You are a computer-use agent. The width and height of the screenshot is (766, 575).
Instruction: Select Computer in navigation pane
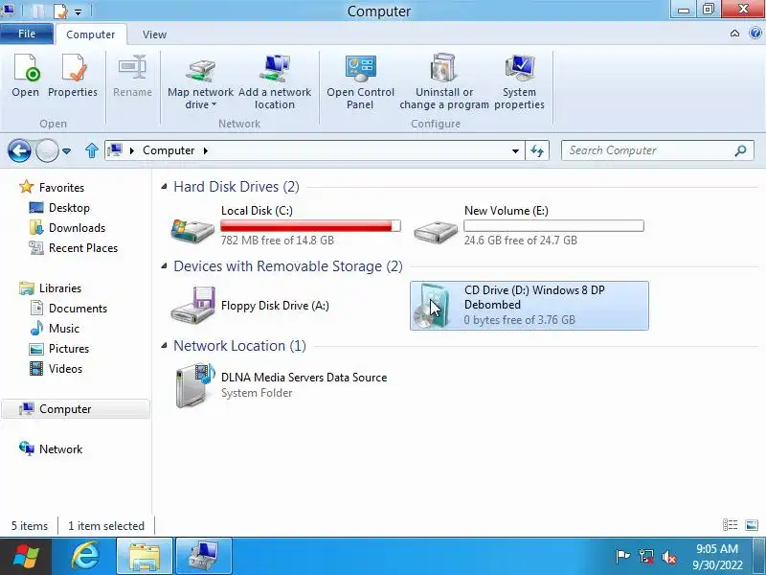click(76, 409)
